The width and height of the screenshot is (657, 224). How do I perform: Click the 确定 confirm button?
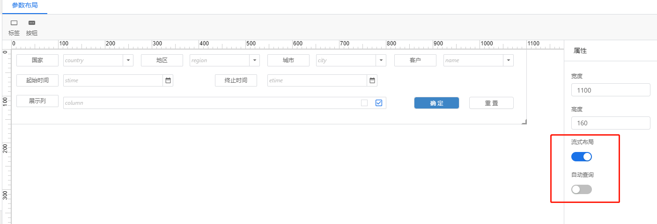436,103
